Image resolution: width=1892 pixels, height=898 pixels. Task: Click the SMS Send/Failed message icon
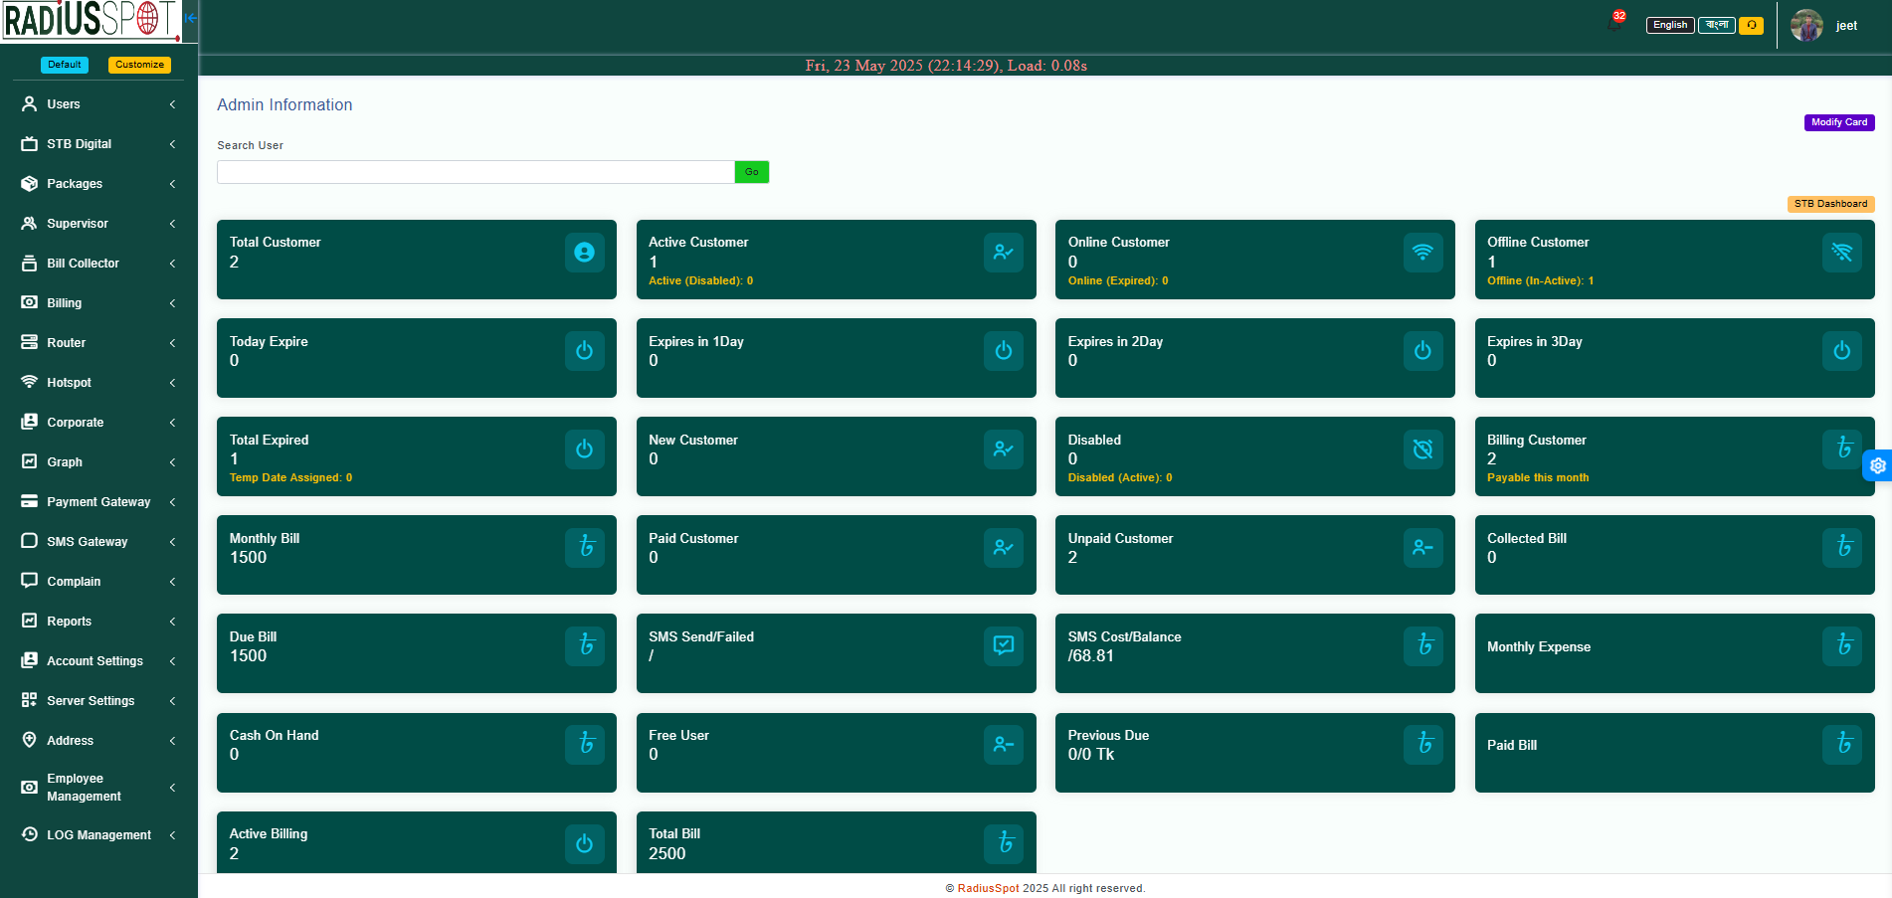[x=1004, y=646]
